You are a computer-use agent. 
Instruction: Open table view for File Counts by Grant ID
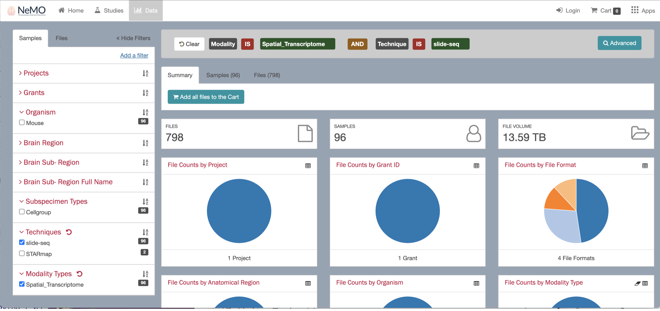pyautogui.click(x=476, y=166)
